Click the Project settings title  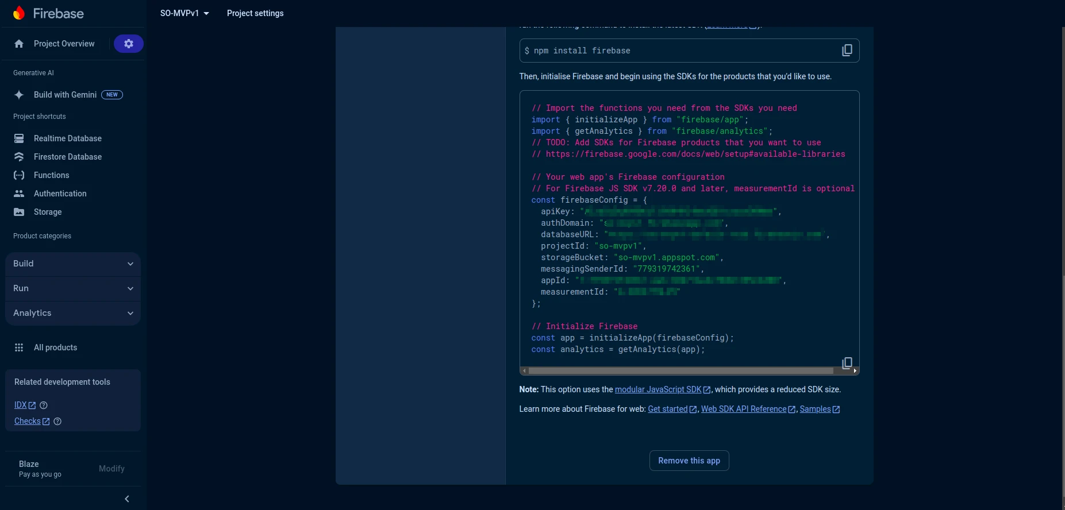[255, 13]
